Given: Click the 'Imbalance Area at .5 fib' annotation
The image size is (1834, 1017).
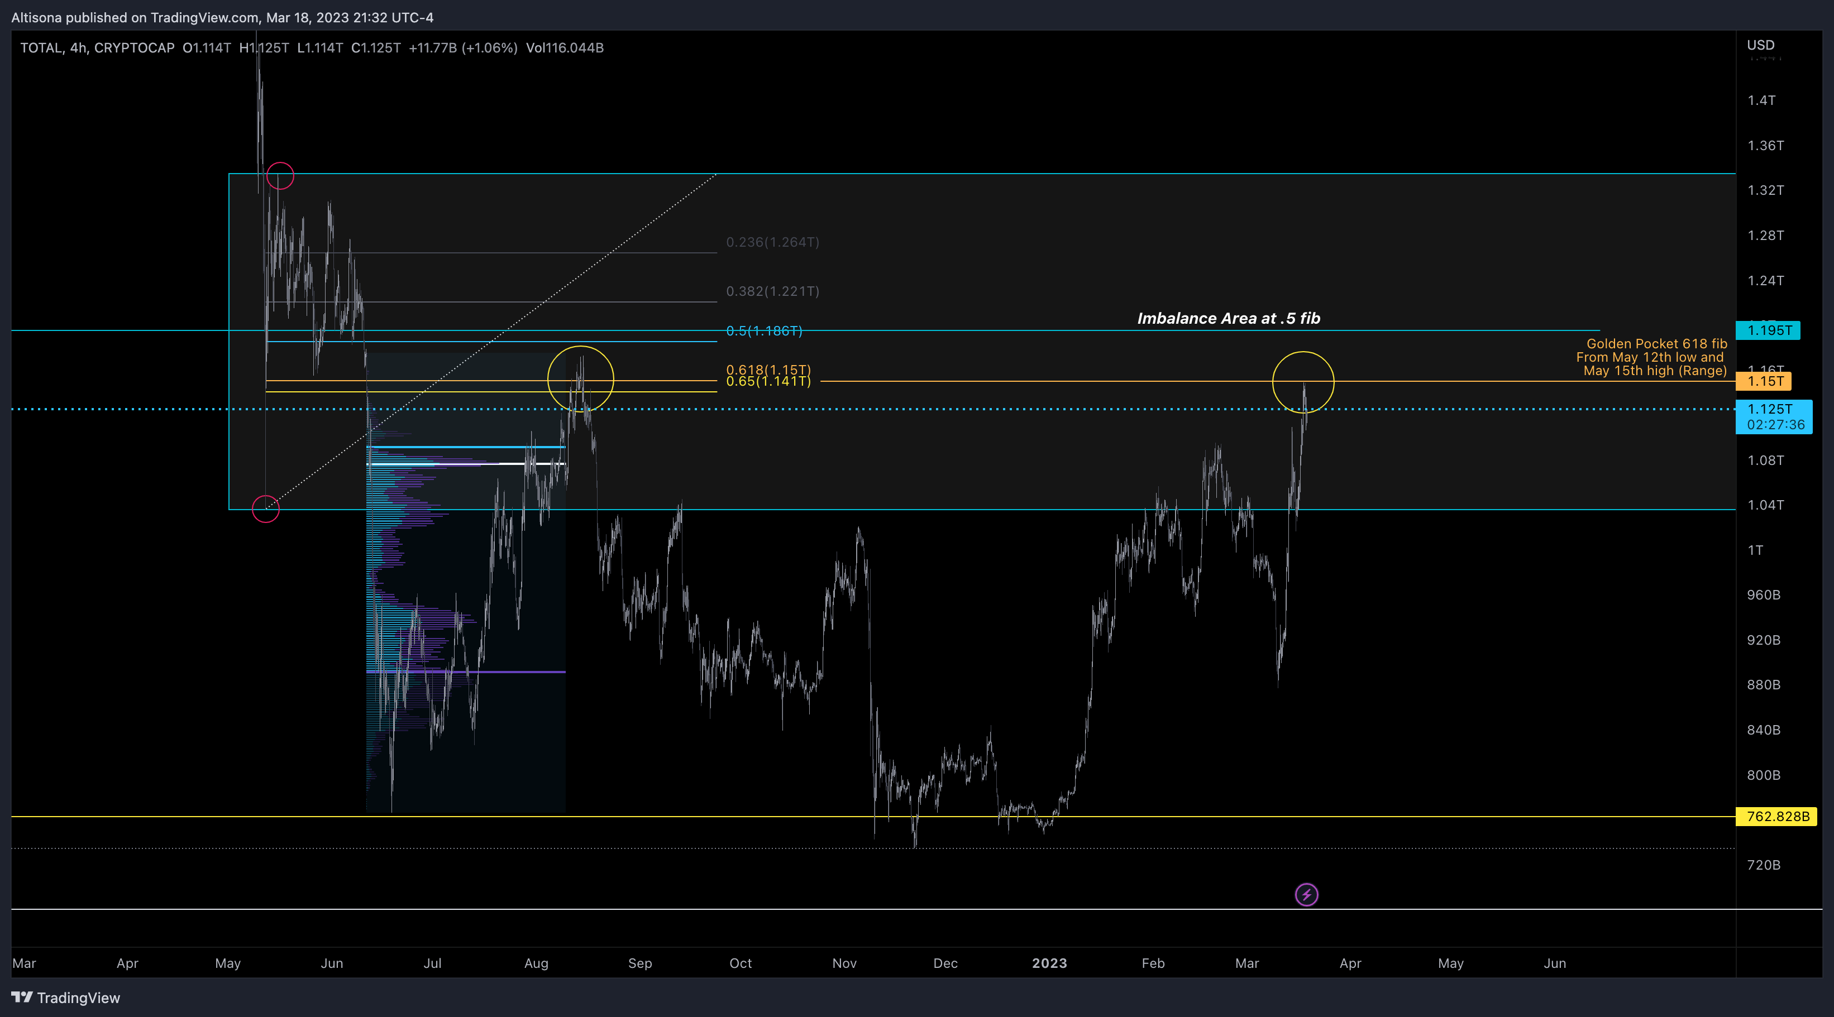Looking at the screenshot, I should tap(1229, 318).
